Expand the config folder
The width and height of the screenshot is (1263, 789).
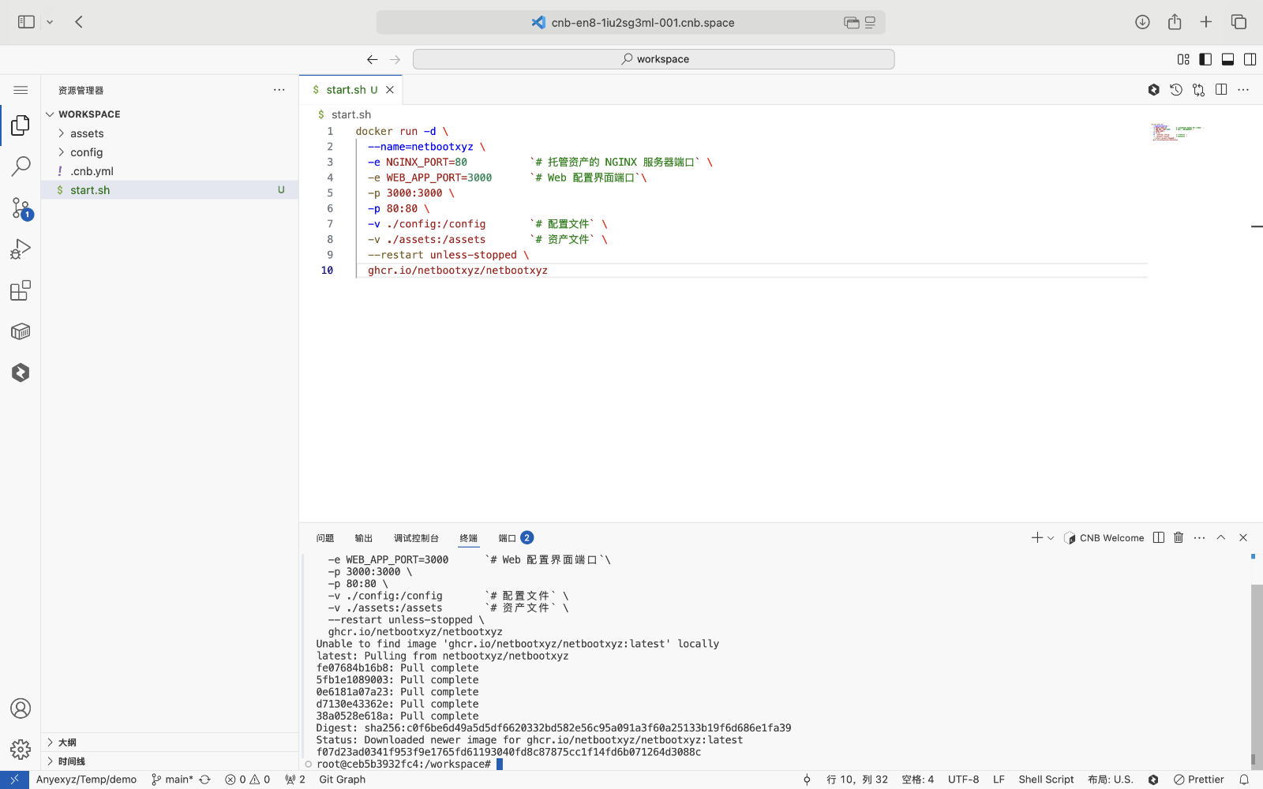click(86, 152)
